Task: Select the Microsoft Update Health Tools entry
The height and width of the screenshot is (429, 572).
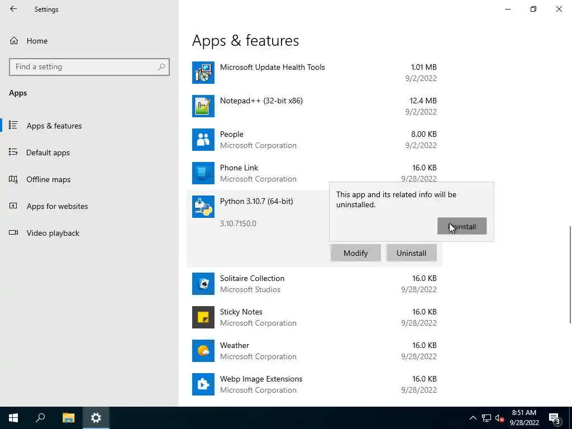Action: 314,73
